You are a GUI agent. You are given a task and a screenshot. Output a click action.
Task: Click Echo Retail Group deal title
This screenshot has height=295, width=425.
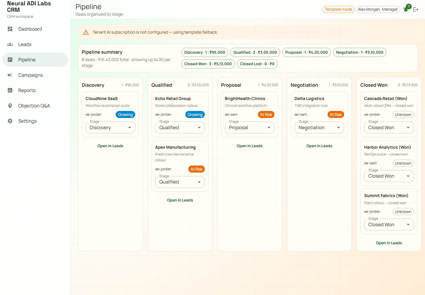click(173, 99)
